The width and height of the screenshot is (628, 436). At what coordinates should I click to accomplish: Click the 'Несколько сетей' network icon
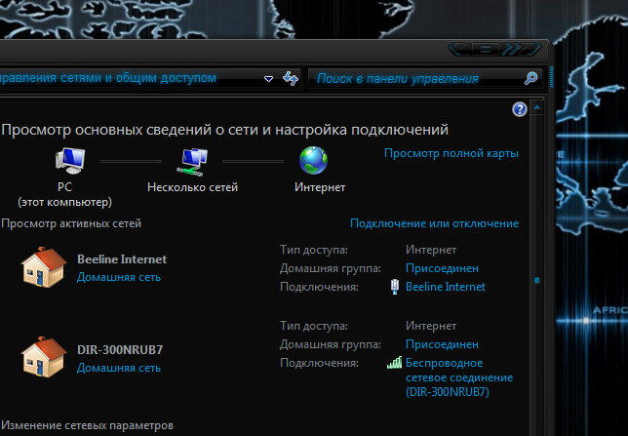point(192,162)
